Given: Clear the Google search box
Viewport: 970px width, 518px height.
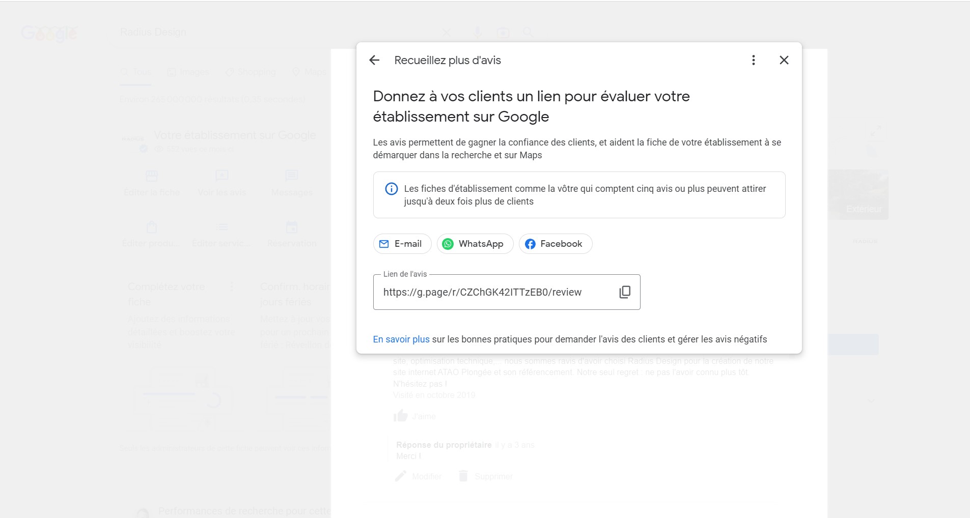Looking at the screenshot, I should pos(447,33).
